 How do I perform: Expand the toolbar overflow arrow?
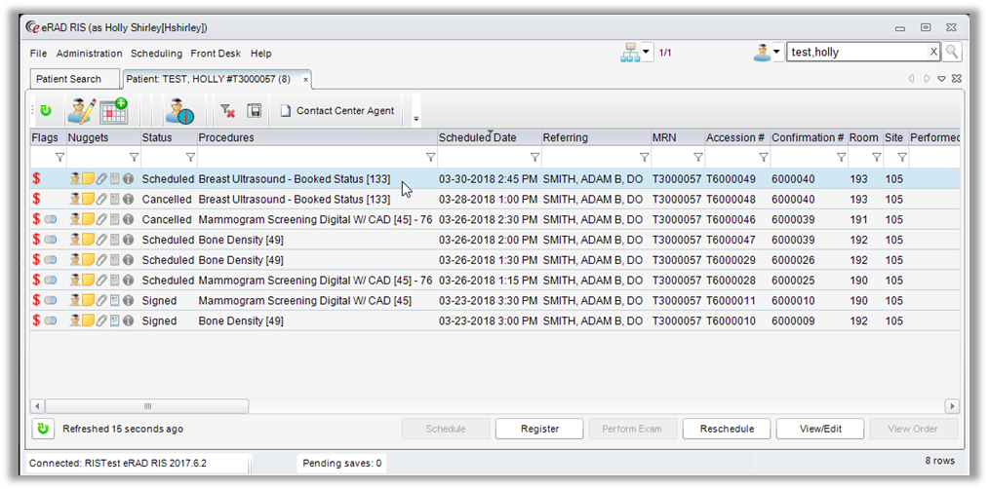coord(416,118)
